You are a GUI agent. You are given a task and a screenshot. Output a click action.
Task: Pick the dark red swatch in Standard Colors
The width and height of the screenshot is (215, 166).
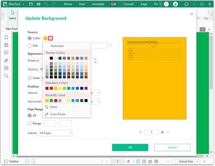pyautogui.click(x=47, y=88)
